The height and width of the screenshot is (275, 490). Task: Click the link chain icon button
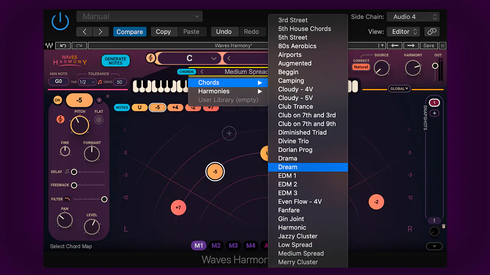tap(432, 32)
